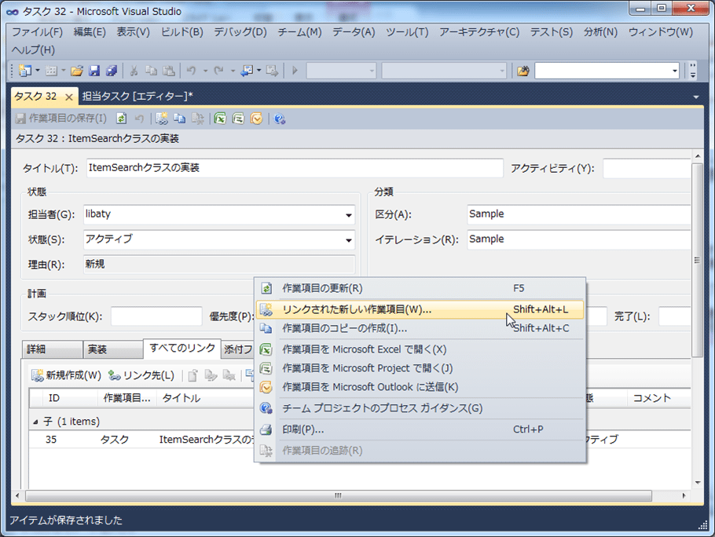
Task: Open the toolbar options overflow button
Action: [693, 71]
